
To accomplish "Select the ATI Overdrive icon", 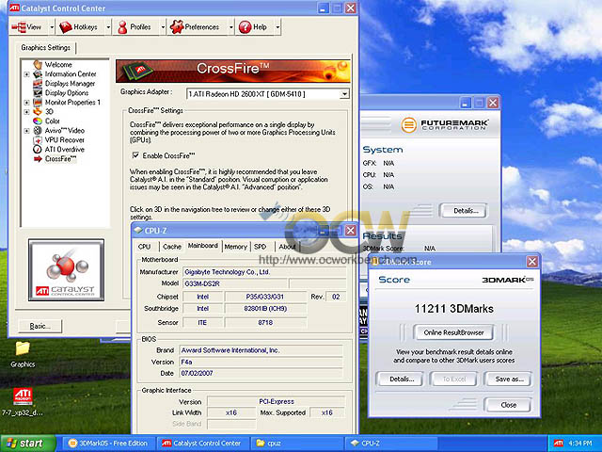I will tap(38, 149).
